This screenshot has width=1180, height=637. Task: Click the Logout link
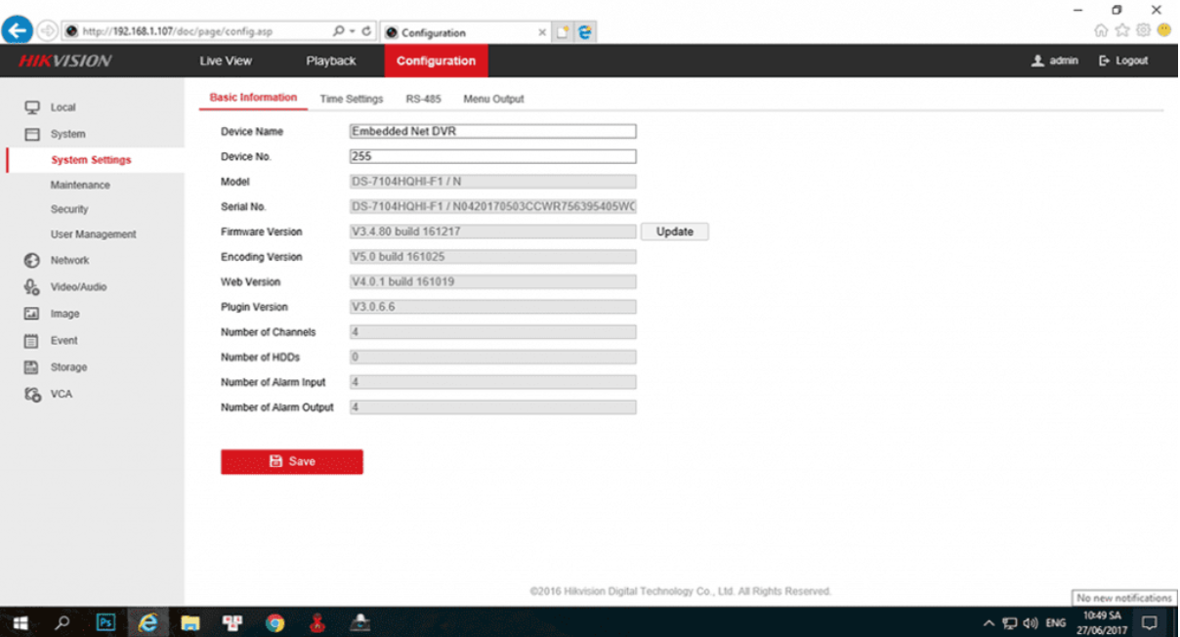(x=1123, y=61)
